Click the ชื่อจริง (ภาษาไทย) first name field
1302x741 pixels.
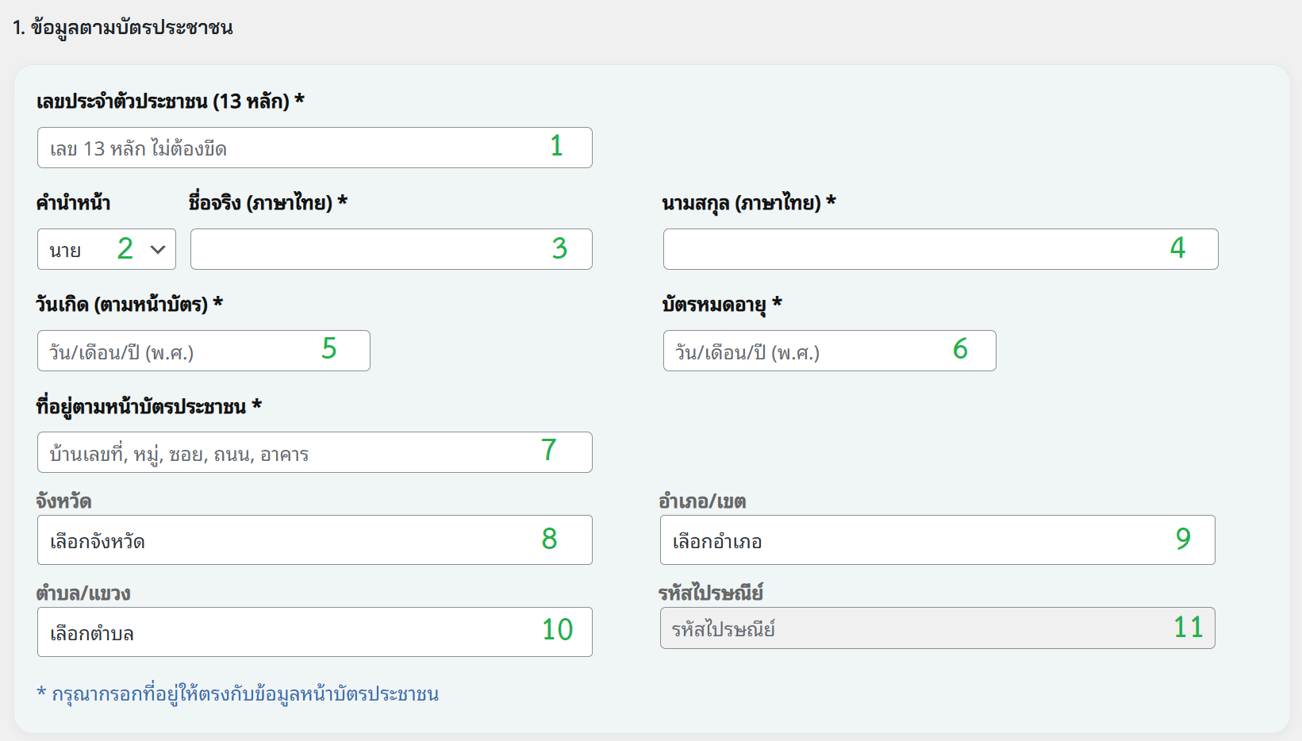[x=390, y=249]
